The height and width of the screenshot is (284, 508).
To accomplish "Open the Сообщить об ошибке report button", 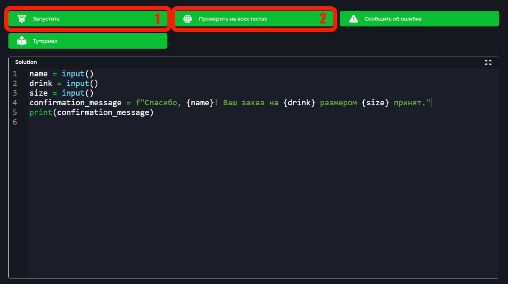I will [419, 19].
